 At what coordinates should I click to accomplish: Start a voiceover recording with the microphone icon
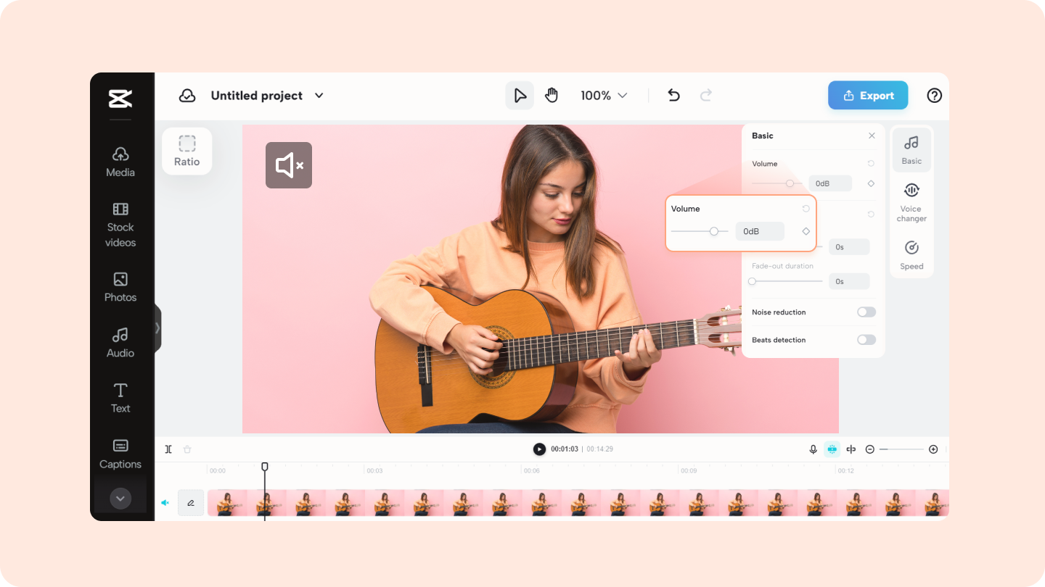pos(813,449)
